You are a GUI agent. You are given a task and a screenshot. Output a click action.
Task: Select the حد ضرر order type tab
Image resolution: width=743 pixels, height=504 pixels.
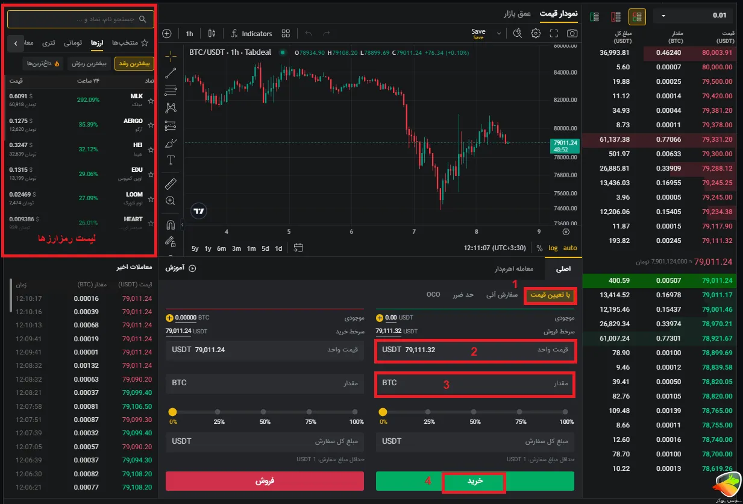(463, 295)
